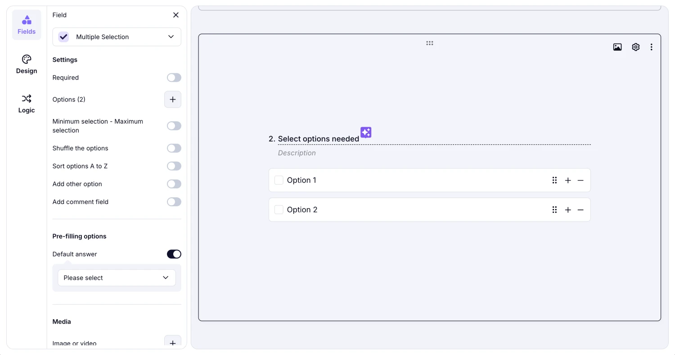675x355 pixels.
Task: Click the AI sparkle icon beside question title
Action: pyautogui.click(x=366, y=133)
